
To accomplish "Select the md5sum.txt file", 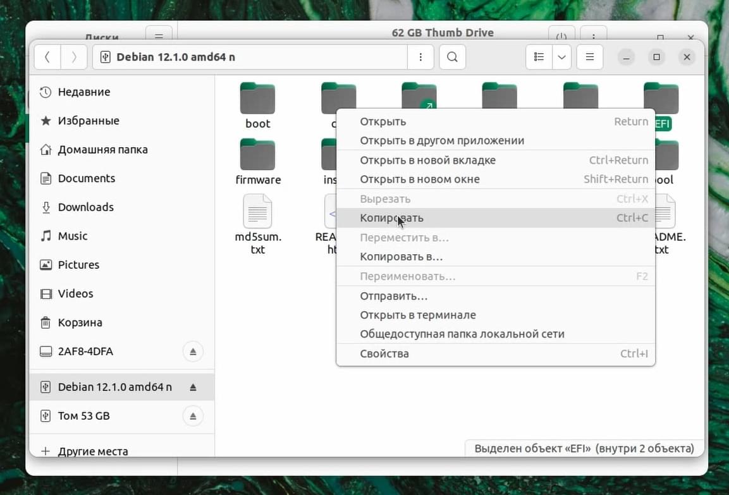I will pos(258,224).
